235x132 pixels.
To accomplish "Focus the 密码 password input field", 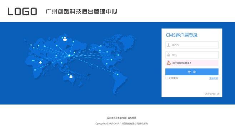I will (x=192, y=55).
